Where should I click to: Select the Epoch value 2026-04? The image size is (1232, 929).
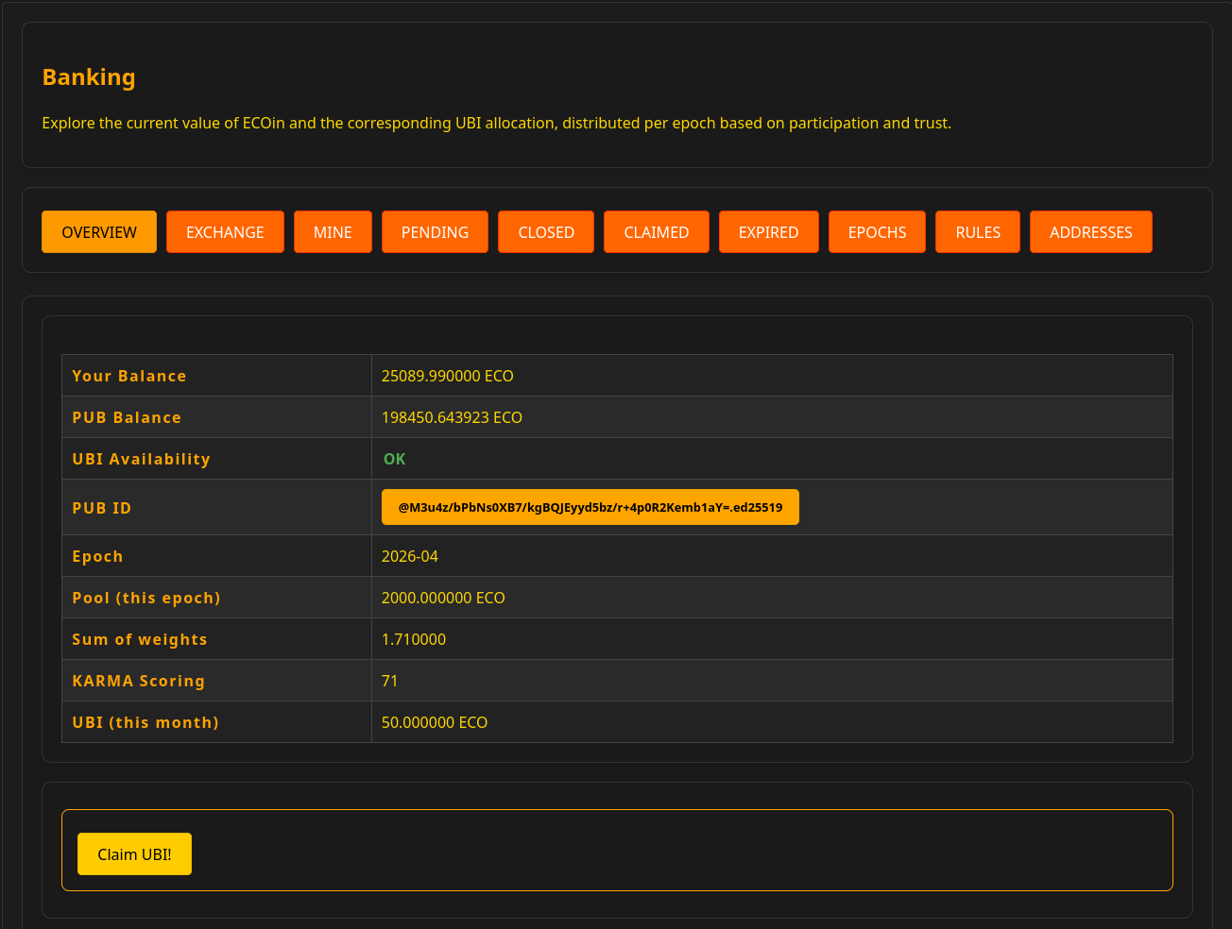409,556
